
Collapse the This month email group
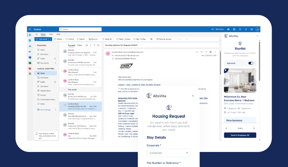pos(65,90)
